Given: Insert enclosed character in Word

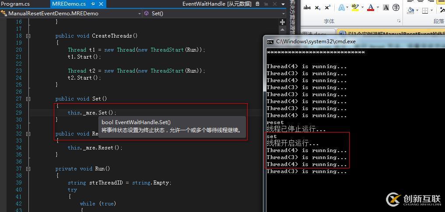Looking at the screenshot, I should [396, 8].
